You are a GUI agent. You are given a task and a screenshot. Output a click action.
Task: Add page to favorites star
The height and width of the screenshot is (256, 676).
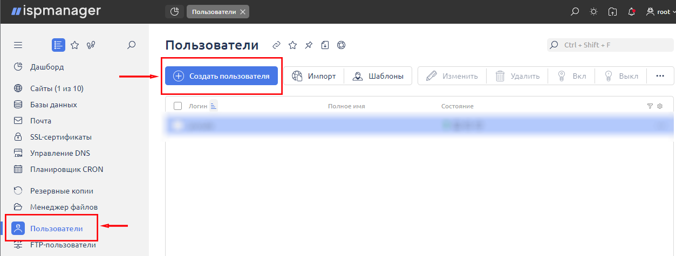pyautogui.click(x=292, y=45)
